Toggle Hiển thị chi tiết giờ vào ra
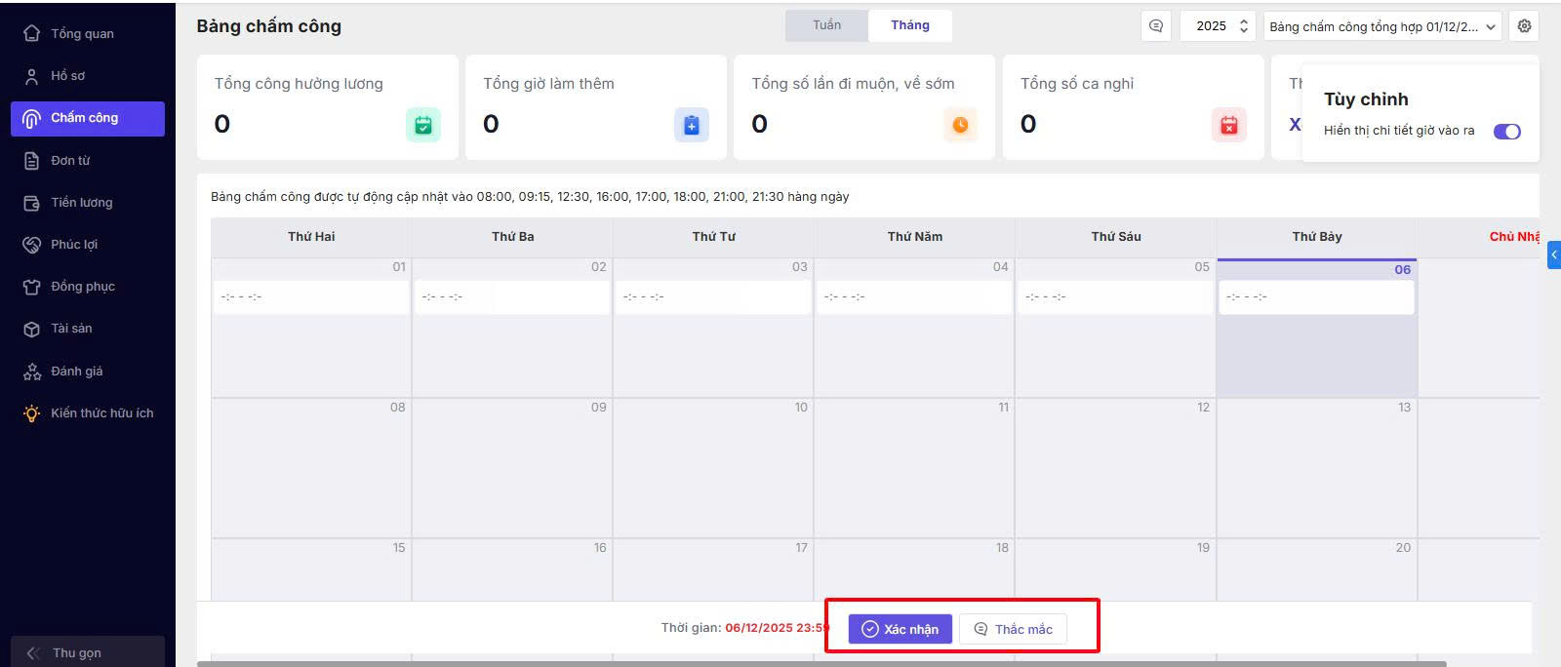The image size is (1561, 667). [x=1506, y=132]
